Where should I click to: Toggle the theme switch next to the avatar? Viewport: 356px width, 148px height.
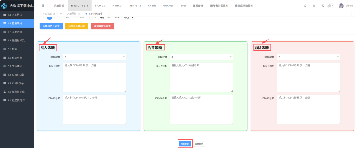coord(331,6)
